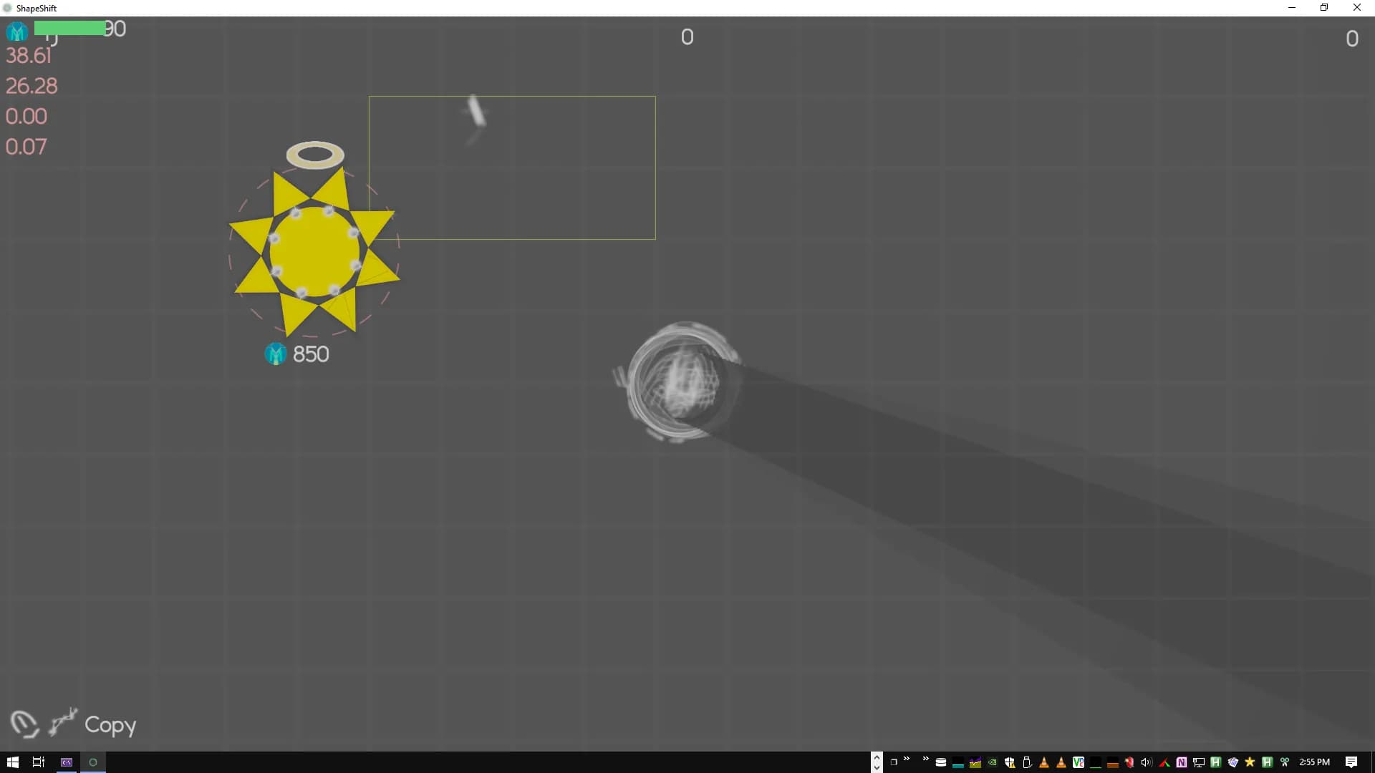The image size is (1375, 773).
Task: Click the yellow sun-shaped creature
Action: click(314, 251)
